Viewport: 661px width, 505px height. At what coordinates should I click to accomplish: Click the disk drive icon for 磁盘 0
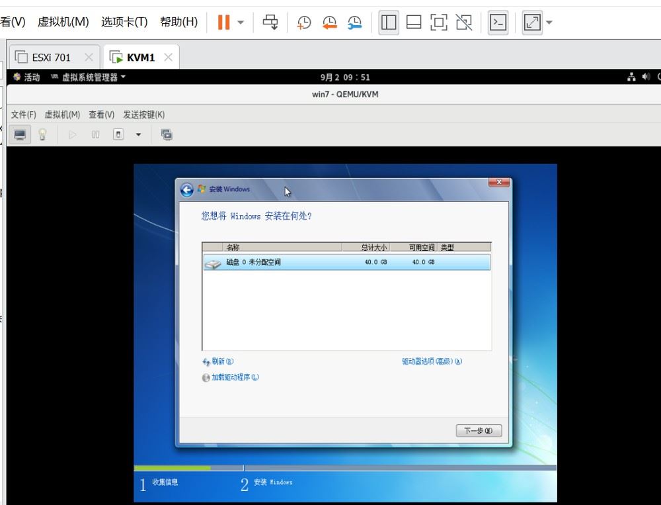tap(213, 264)
